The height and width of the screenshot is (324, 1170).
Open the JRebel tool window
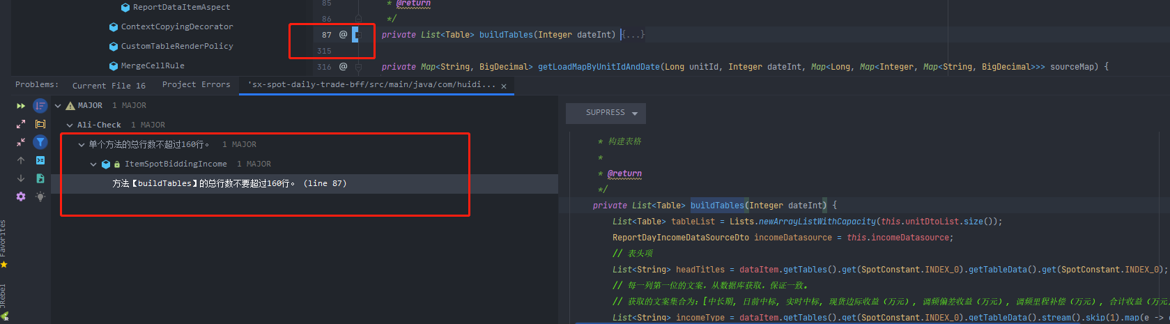point(3,296)
